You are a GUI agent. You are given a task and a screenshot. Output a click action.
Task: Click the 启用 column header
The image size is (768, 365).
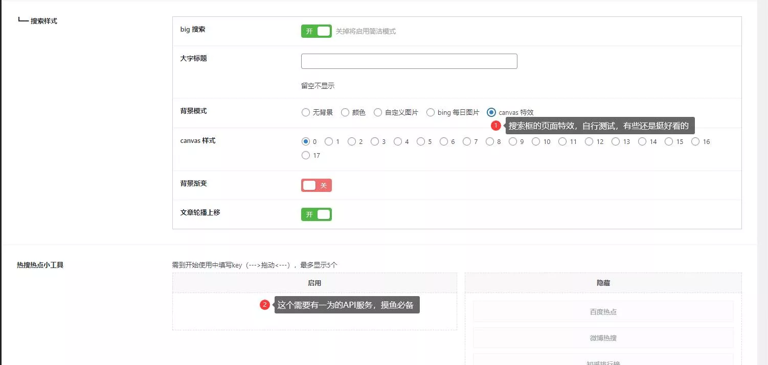point(314,283)
